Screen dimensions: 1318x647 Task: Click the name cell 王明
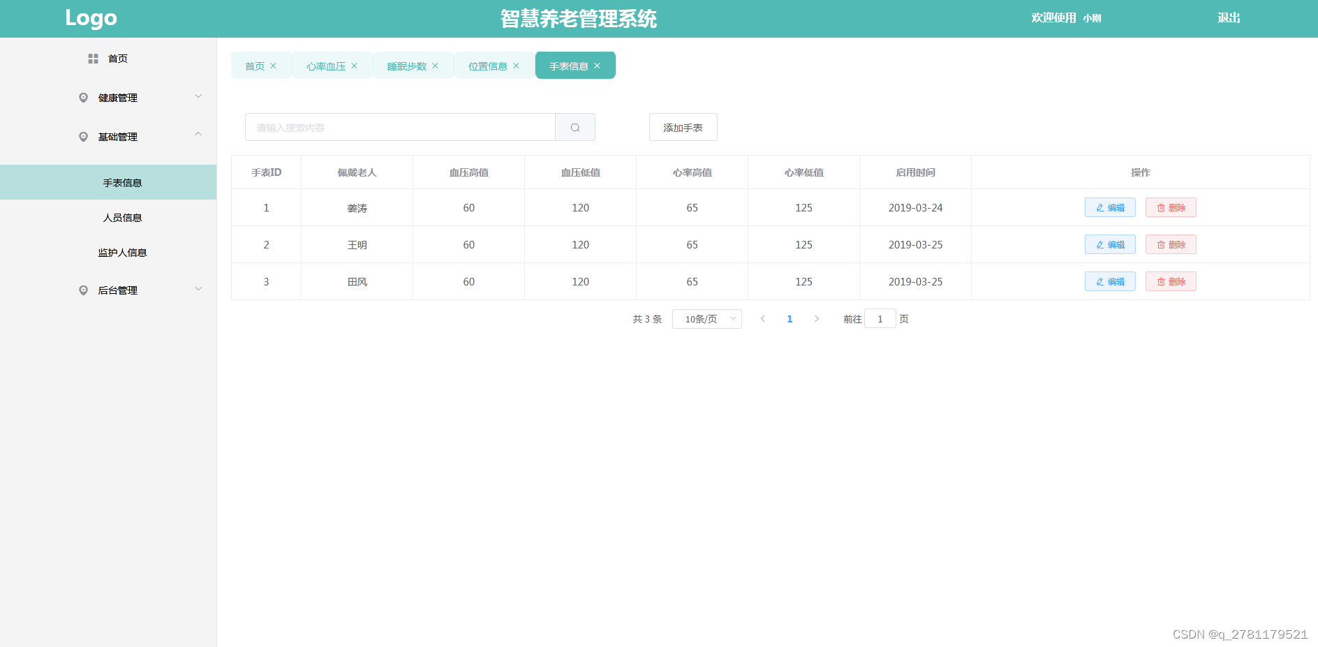click(357, 245)
